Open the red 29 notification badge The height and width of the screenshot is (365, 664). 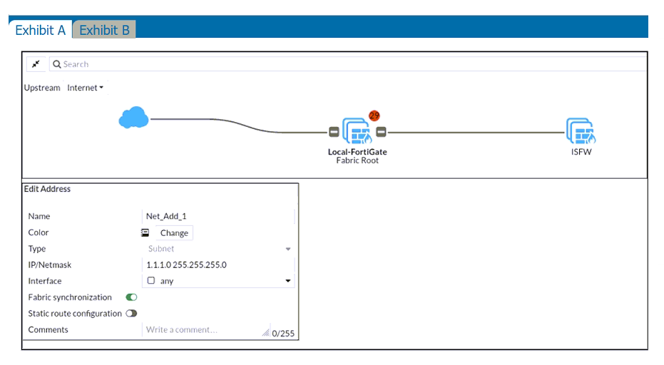pyautogui.click(x=374, y=115)
